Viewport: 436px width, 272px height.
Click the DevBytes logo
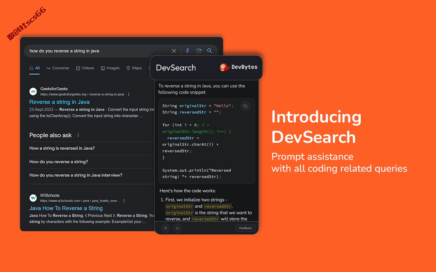(x=238, y=67)
